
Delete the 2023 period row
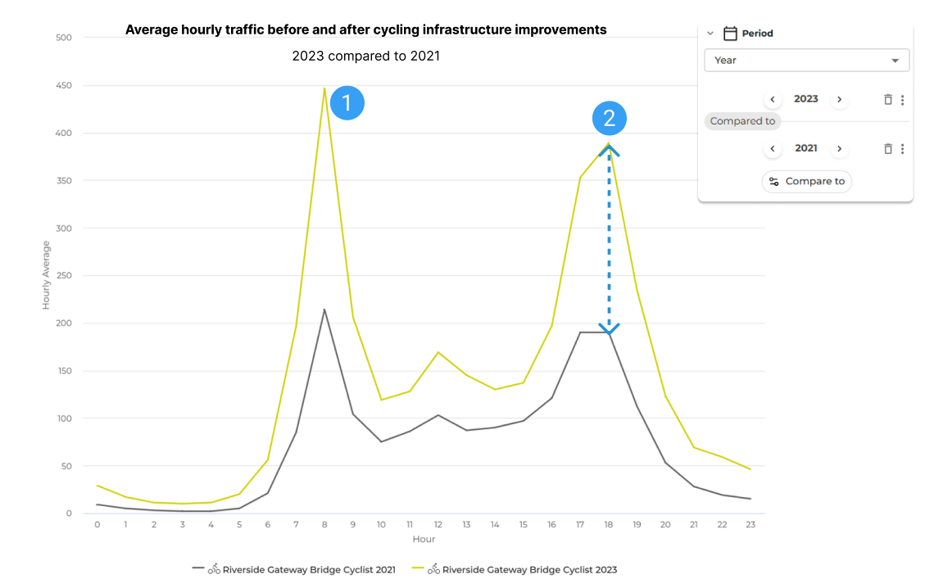click(887, 100)
